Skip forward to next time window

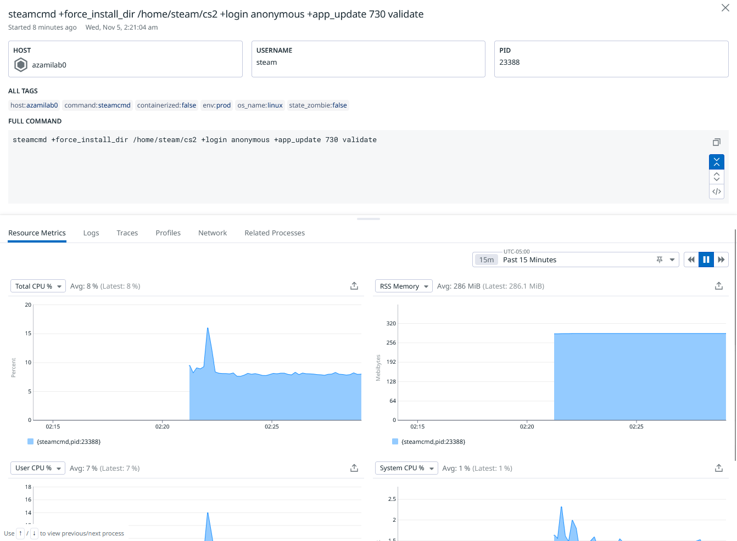tap(721, 260)
